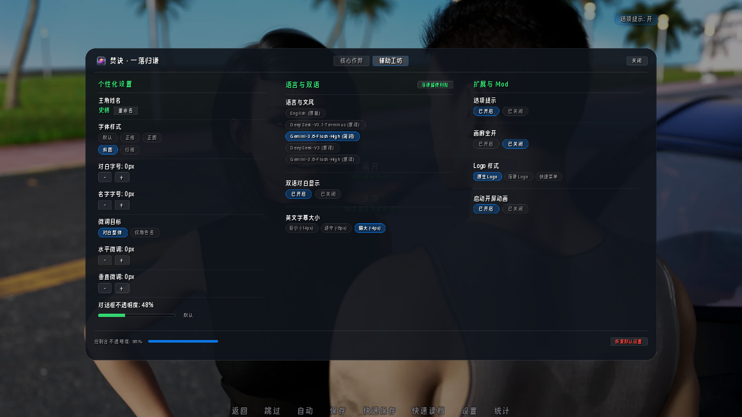Turn on 双语对白显示 with 已开启
Viewport: 742px width, 417px height.
(x=299, y=194)
